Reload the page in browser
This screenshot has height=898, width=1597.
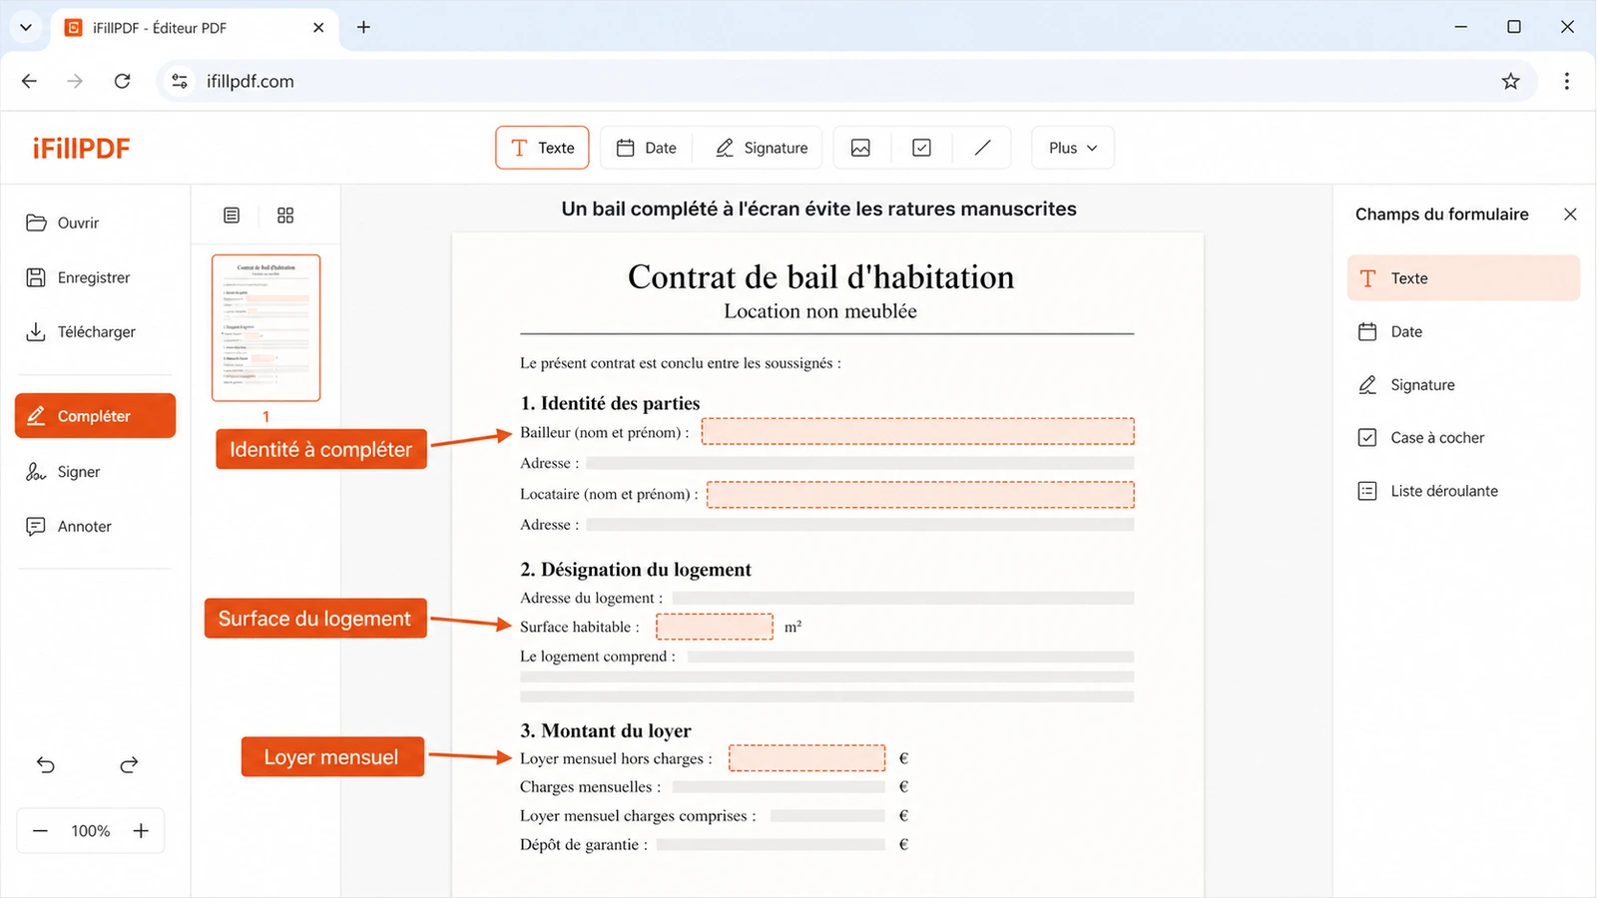click(122, 81)
